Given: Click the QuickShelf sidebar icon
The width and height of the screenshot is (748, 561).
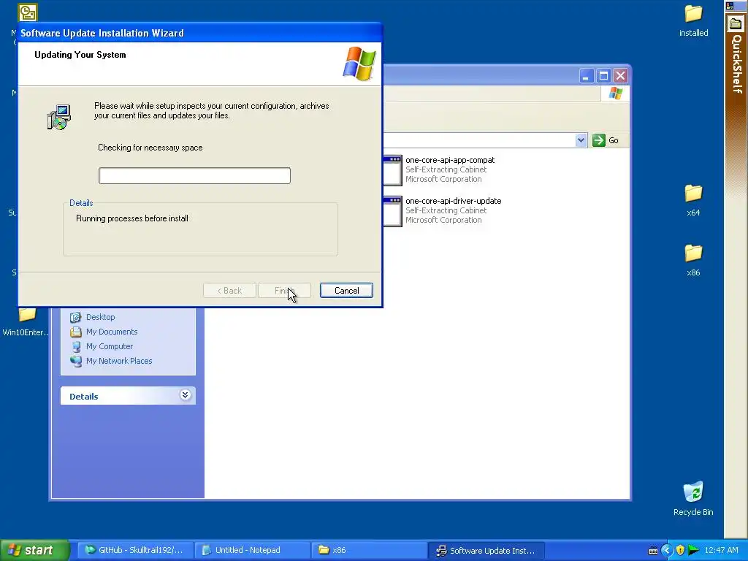Looking at the screenshot, I should coord(735,24).
